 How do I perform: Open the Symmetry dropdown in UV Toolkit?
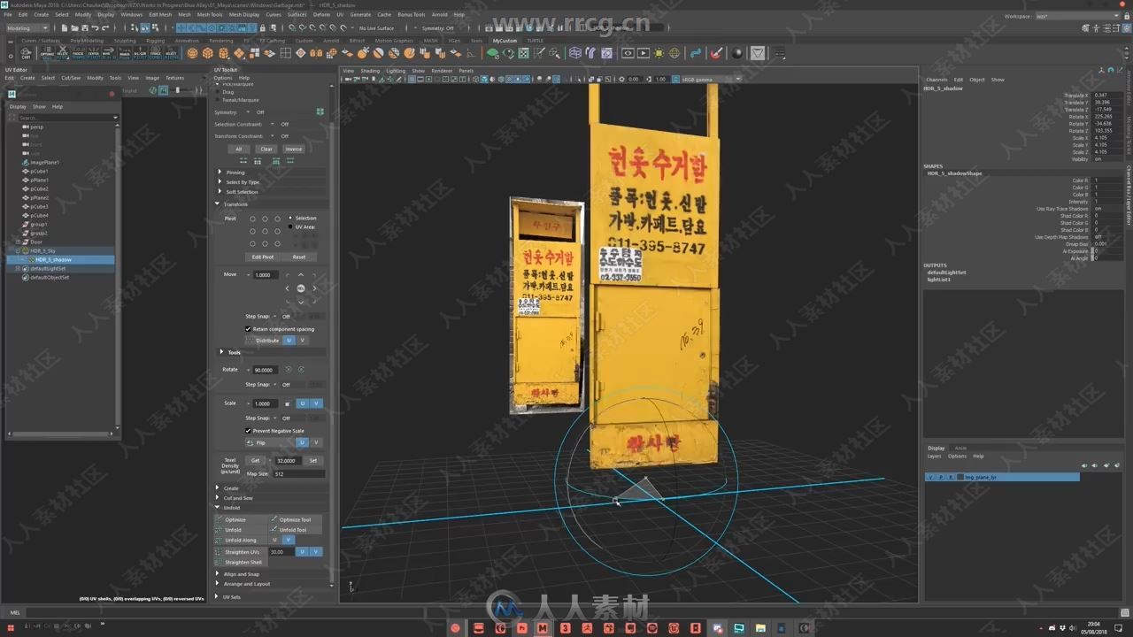(x=248, y=112)
